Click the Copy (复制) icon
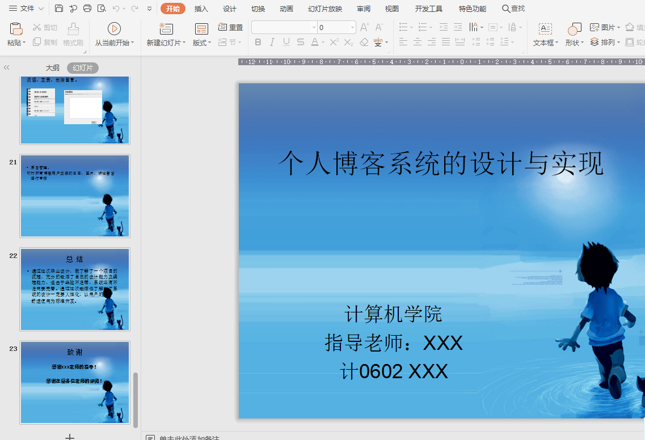Viewport: 645px width, 440px height. (37, 41)
